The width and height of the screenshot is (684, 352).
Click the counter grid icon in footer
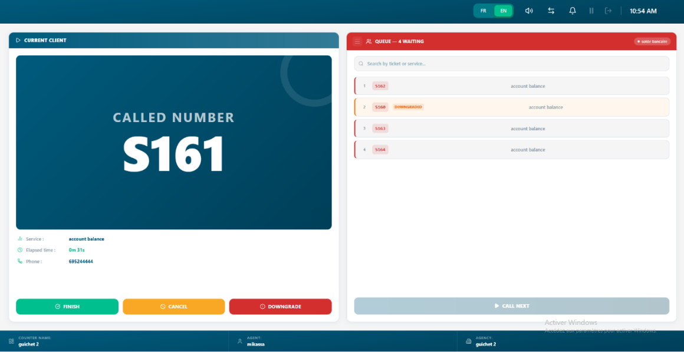[11, 341]
